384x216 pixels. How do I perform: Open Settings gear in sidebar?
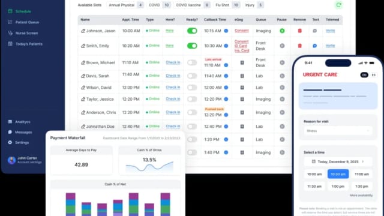[10, 142]
